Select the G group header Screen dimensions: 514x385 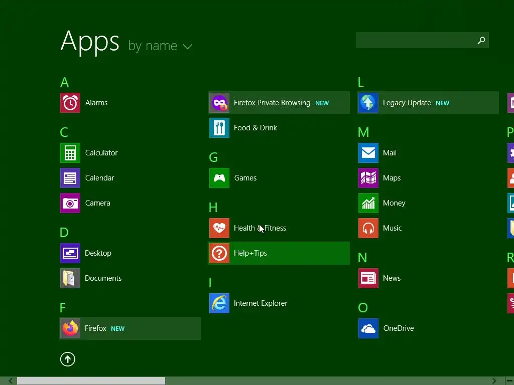point(213,157)
